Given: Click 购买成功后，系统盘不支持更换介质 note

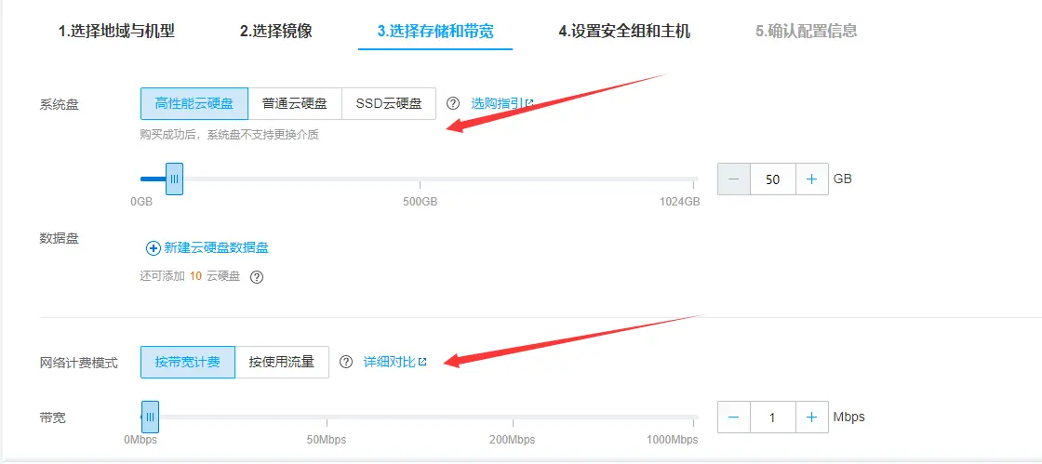Looking at the screenshot, I should (x=229, y=136).
